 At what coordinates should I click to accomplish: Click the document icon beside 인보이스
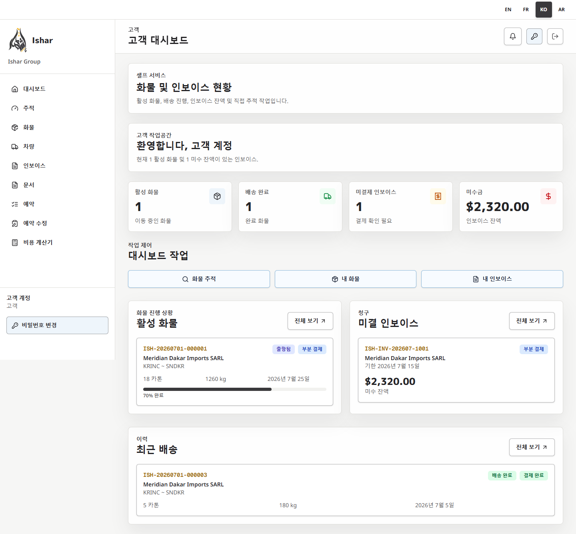(x=15, y=165)
